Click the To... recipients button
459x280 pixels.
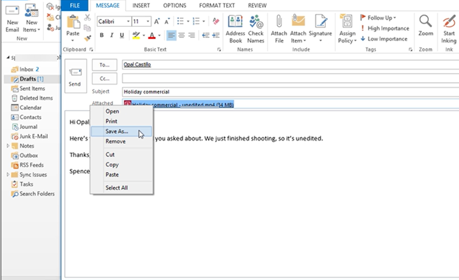click(104, 65)
